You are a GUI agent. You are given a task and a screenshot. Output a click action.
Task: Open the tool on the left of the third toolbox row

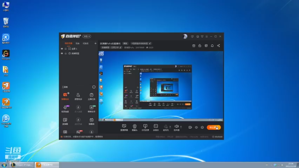coord(65,121)
